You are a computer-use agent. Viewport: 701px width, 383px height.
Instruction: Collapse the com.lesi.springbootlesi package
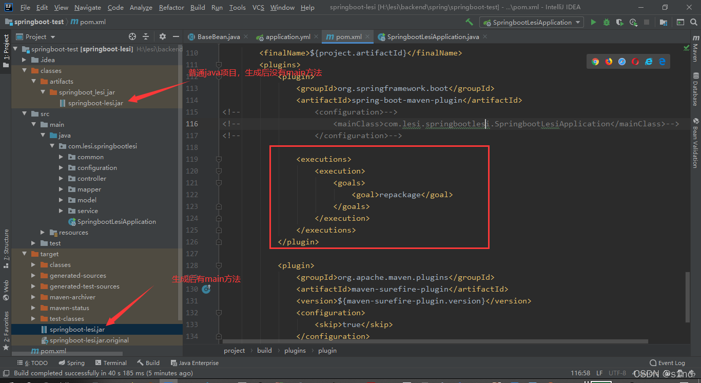tap(52, 146)
